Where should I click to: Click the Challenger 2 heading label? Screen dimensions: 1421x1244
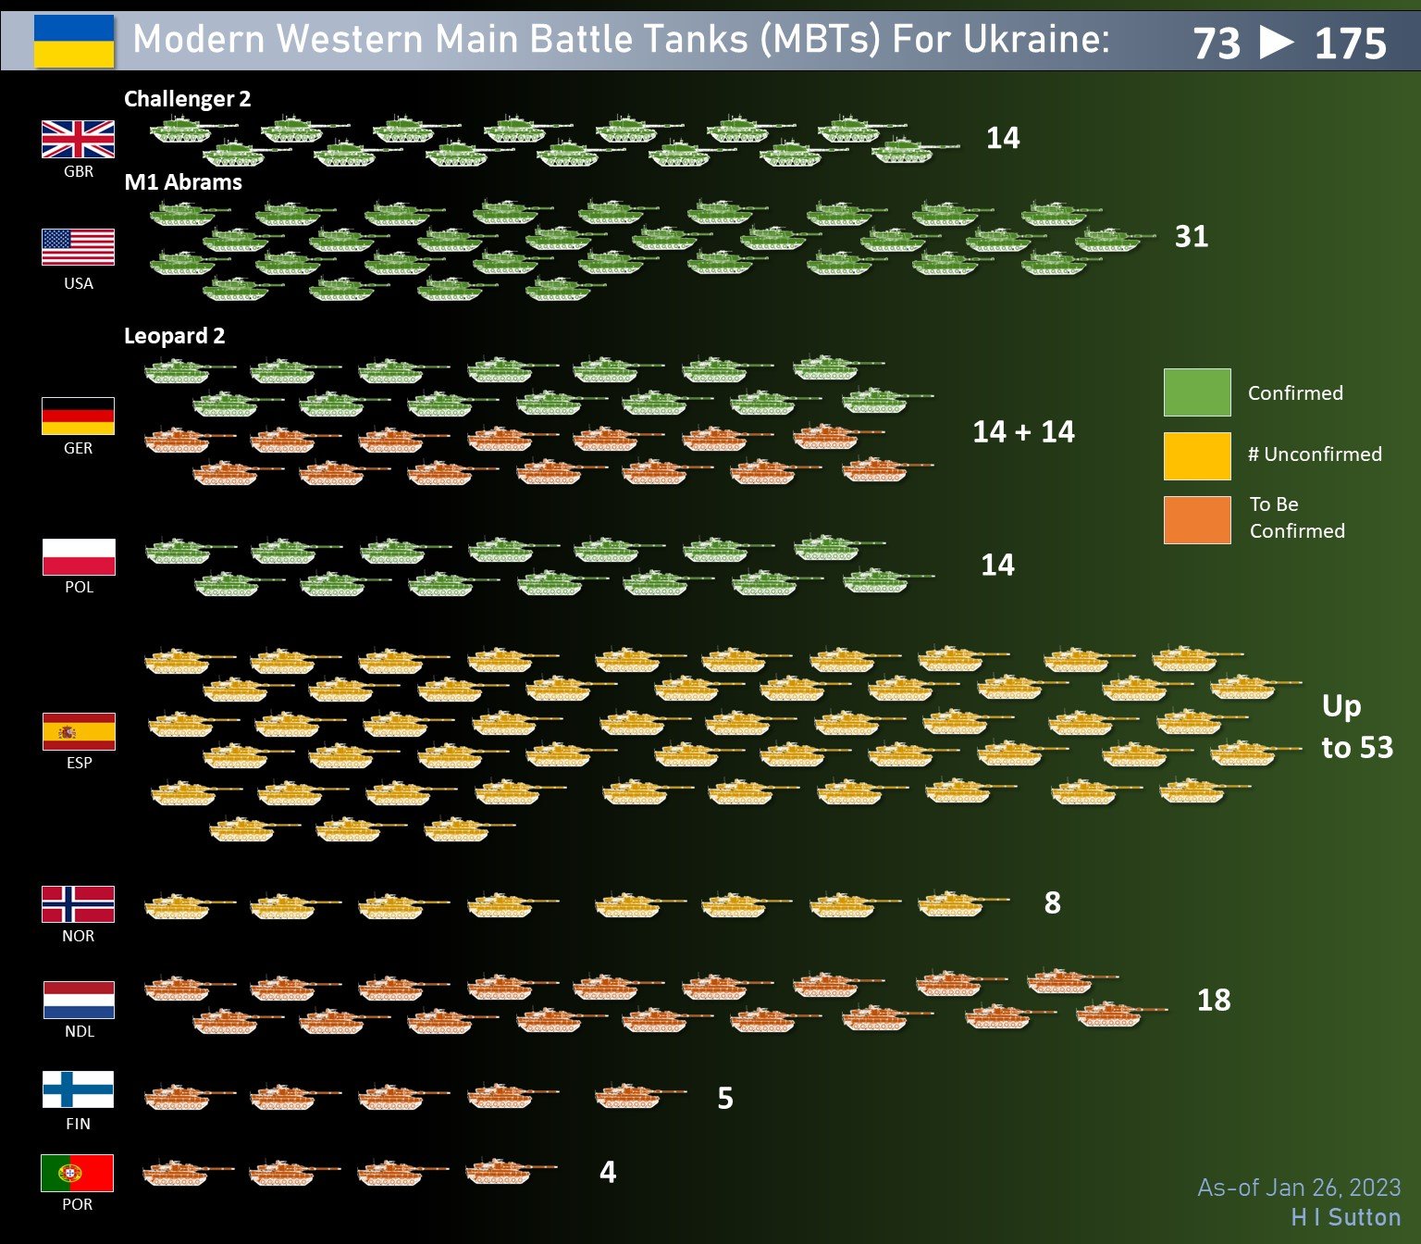click(x=187, y=99)
